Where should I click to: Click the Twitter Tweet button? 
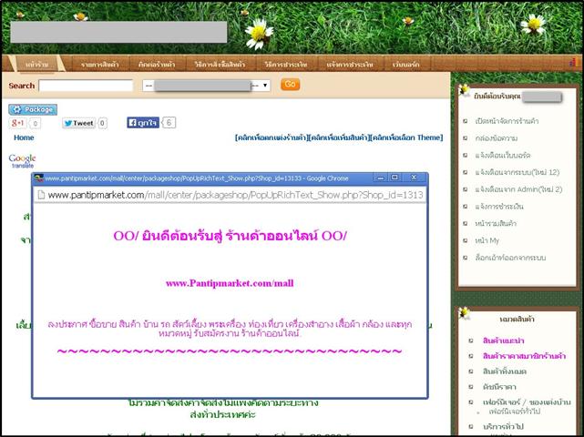click(x=78, y=123)
